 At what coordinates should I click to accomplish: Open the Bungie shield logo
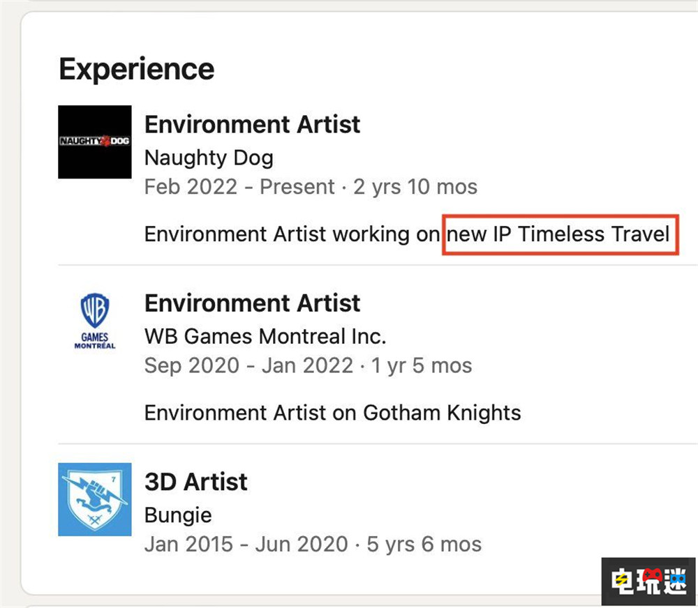tap(95, 499)
